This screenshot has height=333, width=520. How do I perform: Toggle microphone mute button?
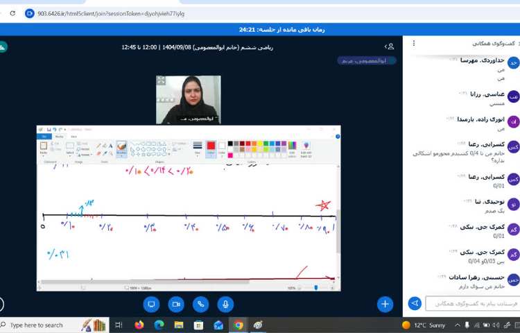[x=225, y=304]
